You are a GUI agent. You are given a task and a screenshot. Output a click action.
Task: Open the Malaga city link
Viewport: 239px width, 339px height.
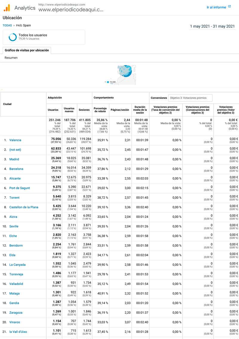coord(14,293)
